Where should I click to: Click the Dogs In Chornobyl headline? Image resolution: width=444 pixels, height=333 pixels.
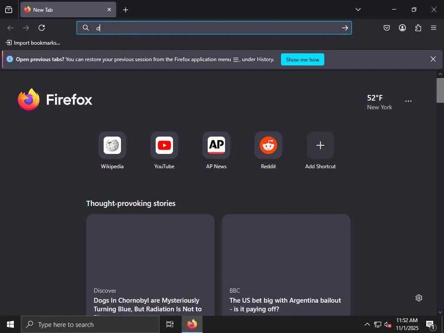pos(147,305)
